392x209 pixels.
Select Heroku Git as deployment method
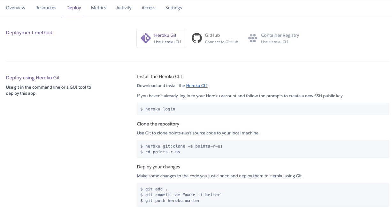tap(161, 38)
